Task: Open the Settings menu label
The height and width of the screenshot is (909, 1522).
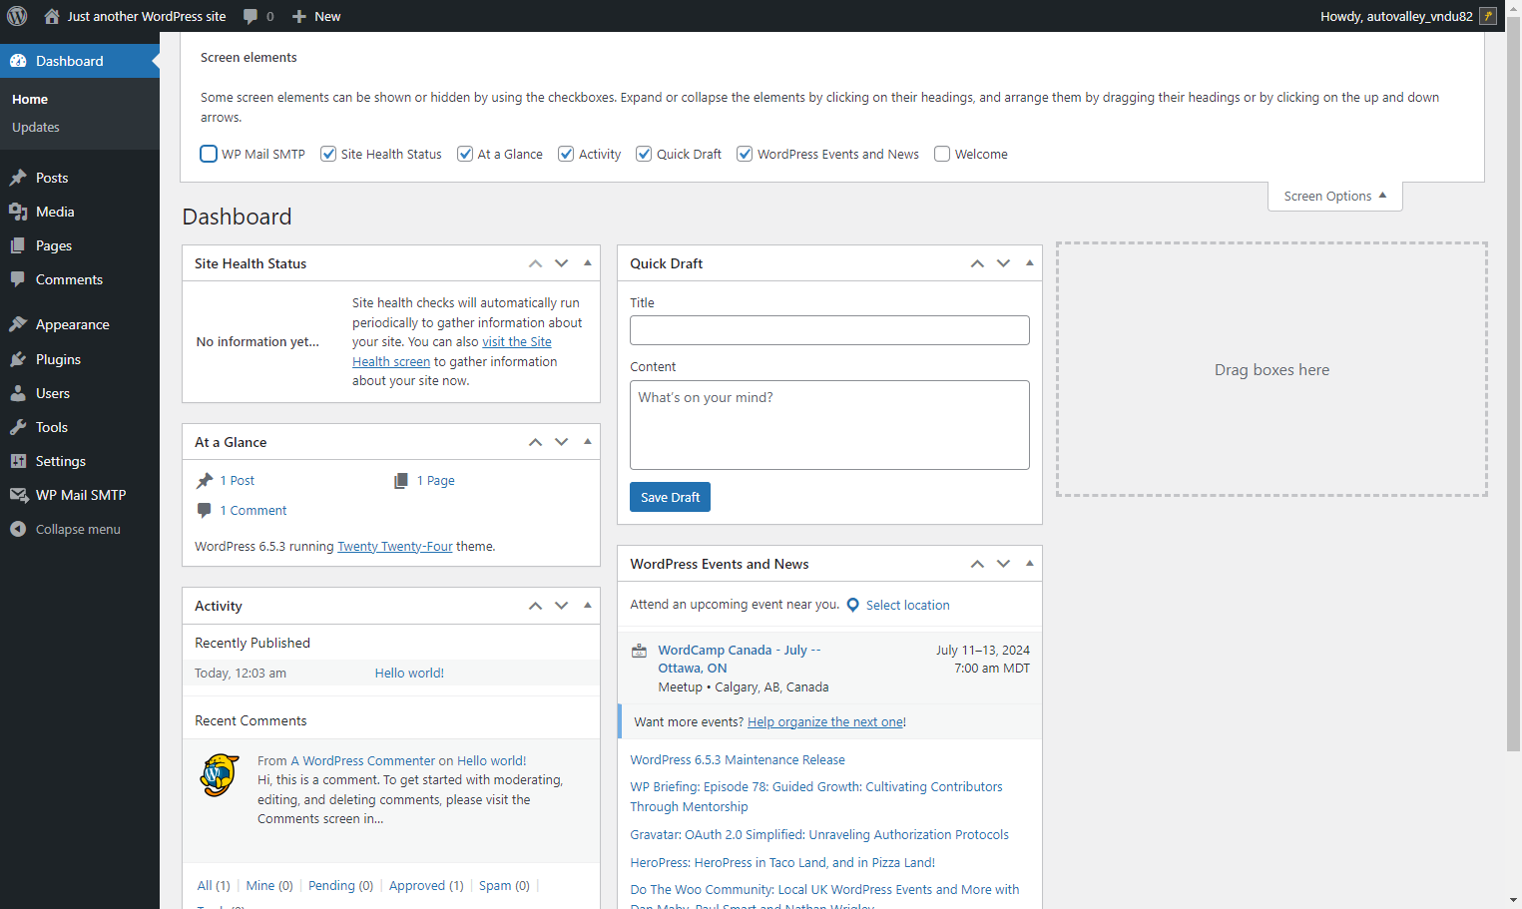Action: (61, 461)
